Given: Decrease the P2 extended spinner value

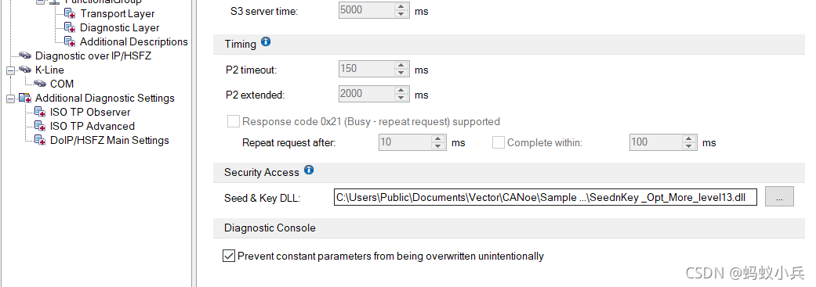Looking at the screenshot, I should [x=401, y=98].
